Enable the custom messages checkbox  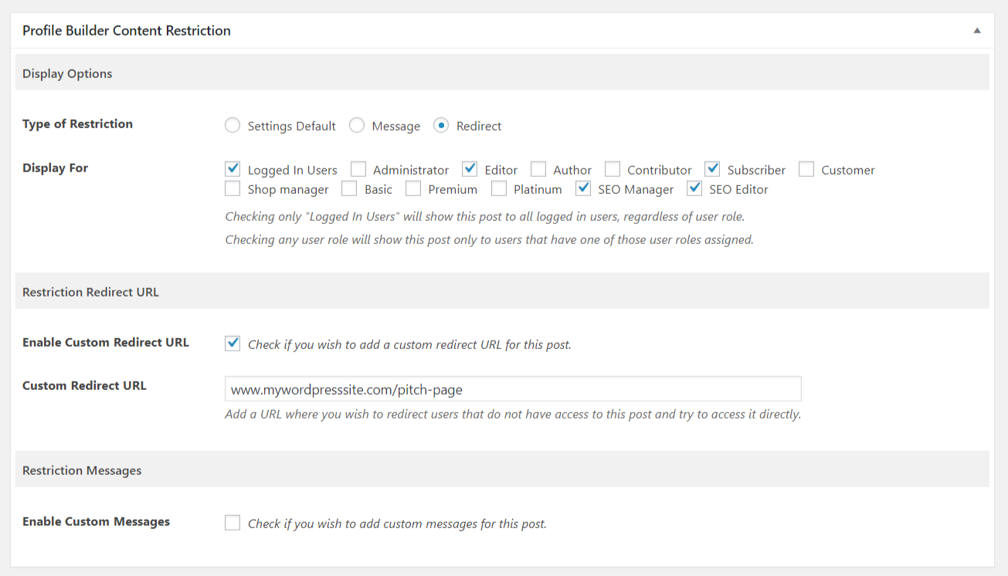[232, 523]
